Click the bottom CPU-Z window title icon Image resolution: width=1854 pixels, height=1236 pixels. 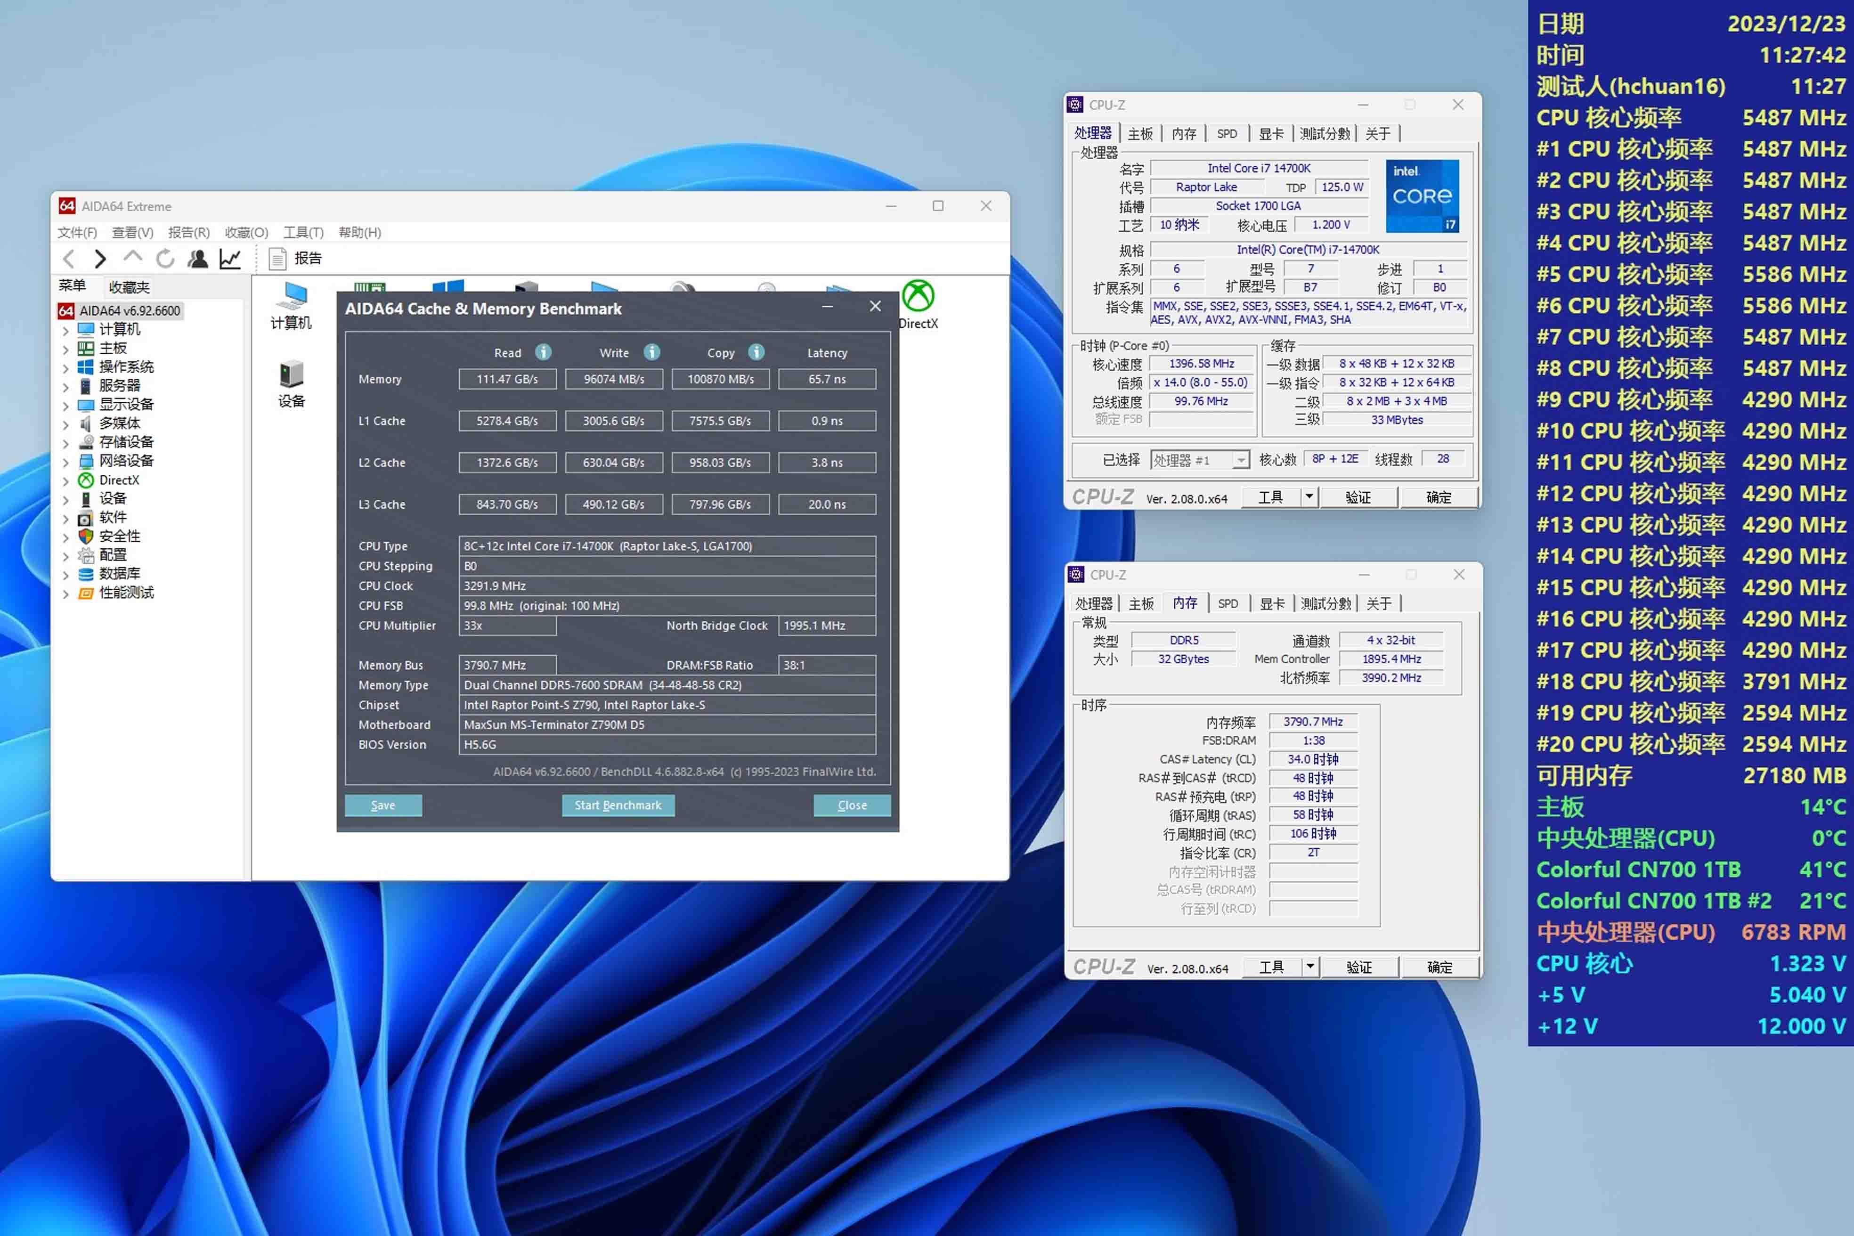[x=1076, y=575]
